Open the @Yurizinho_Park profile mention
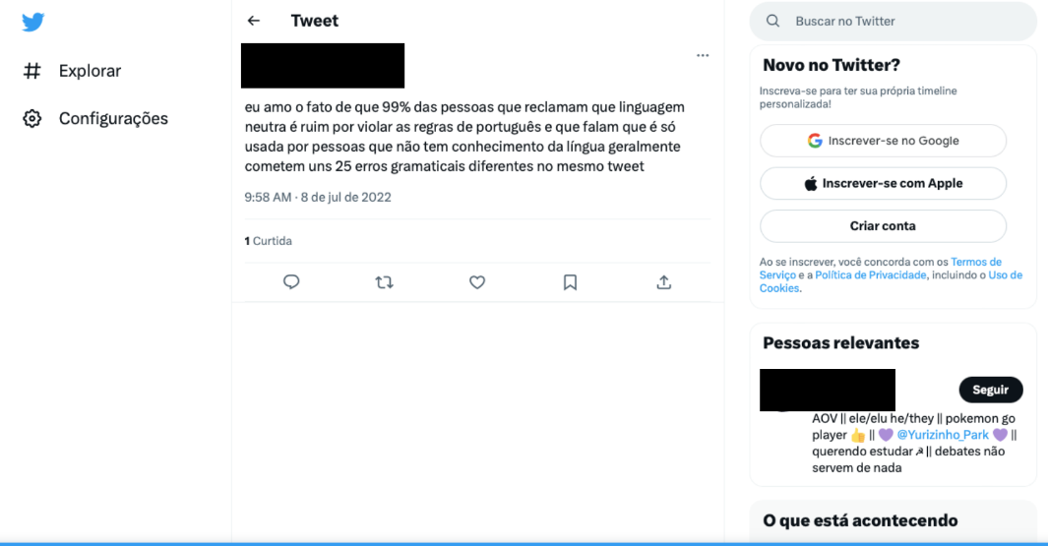 [x=943, y=435]
